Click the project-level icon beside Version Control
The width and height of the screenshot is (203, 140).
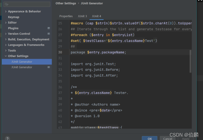coord(49,34)
